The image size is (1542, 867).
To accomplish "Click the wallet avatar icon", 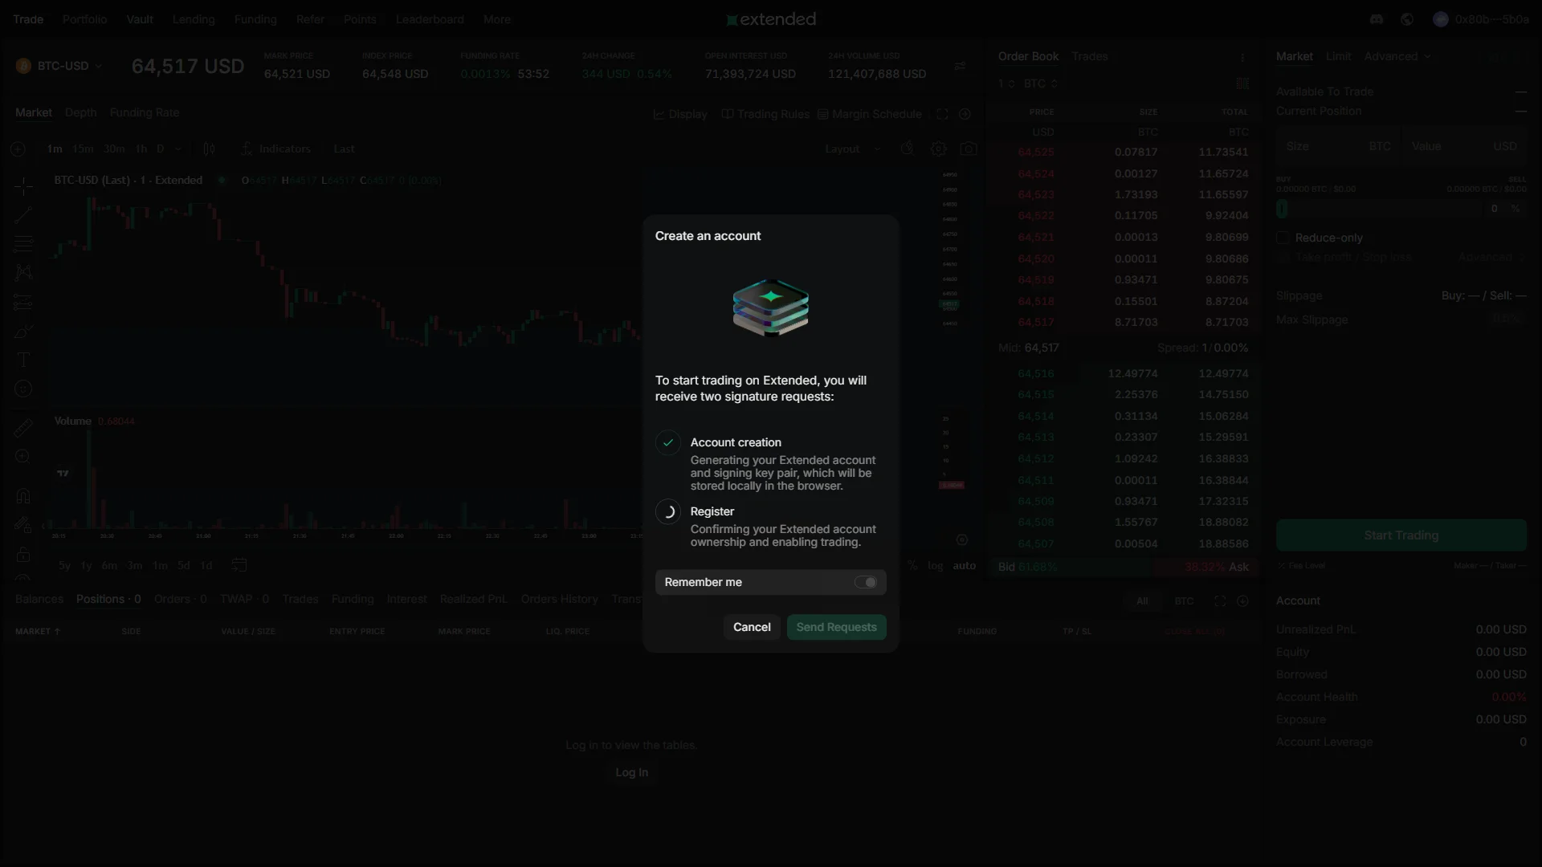I will (1441, 19).
